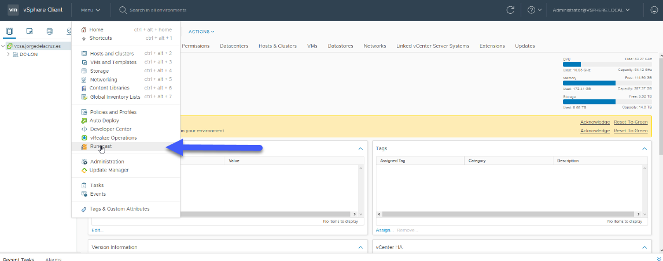Collapse the vCenter HA panel

pyautogui.click(x=644, y=248)
